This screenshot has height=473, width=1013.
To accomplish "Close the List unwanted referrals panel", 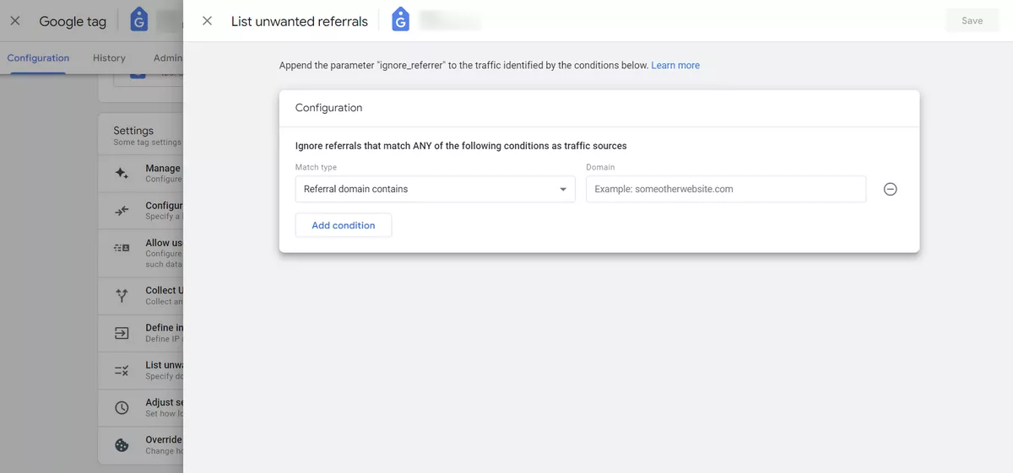I will pos(207,21).
